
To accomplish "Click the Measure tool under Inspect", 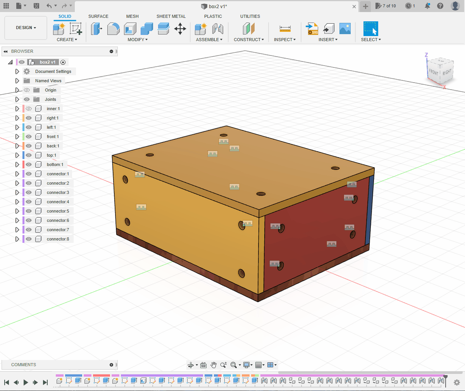I will (285, 29).
